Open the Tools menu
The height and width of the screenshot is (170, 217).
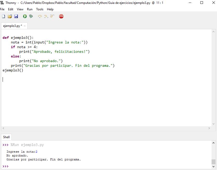coord(39,9)
